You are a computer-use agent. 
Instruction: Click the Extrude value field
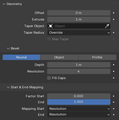coord(79,19)
